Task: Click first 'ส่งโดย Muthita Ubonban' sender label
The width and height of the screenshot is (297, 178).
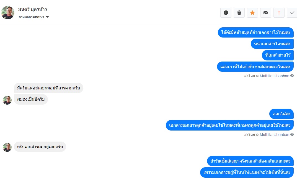Action: [267, 76]
